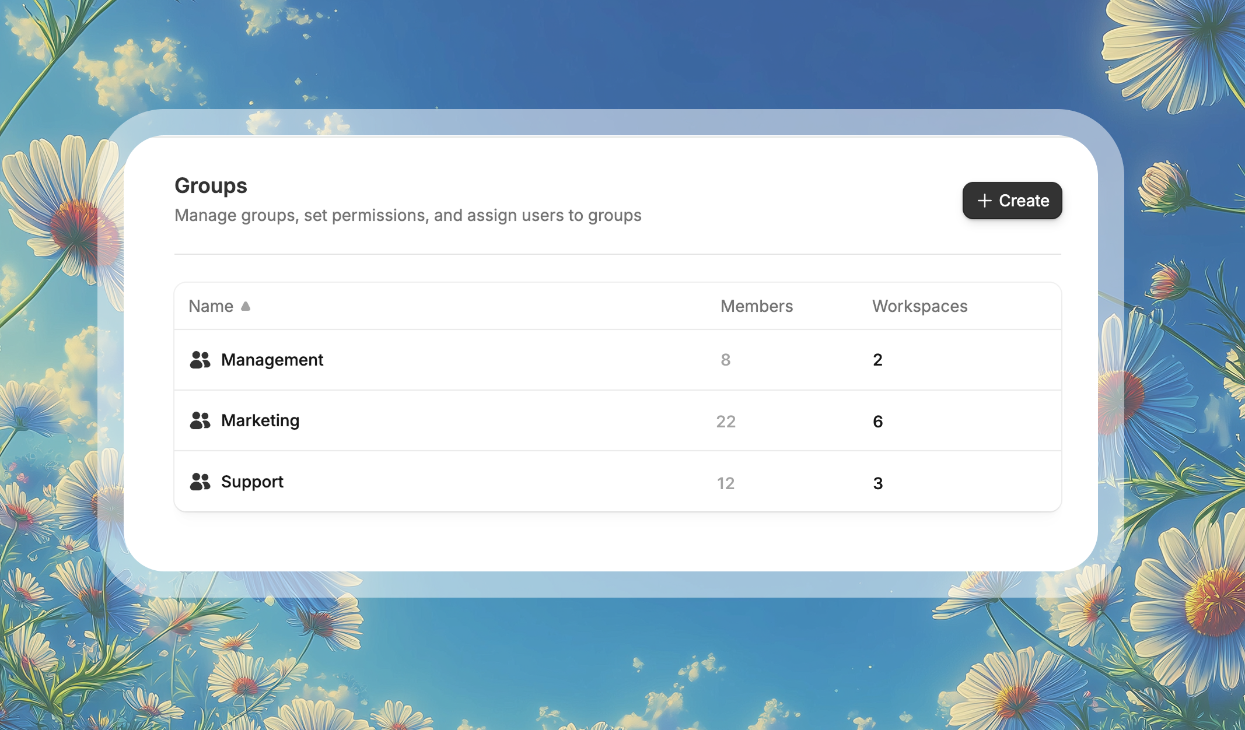
Task: Click the member count for Support
Action: coord(727,483)
